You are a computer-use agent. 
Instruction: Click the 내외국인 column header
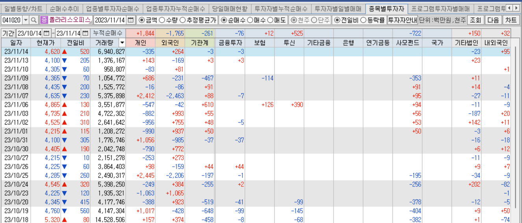pos(496,43)
